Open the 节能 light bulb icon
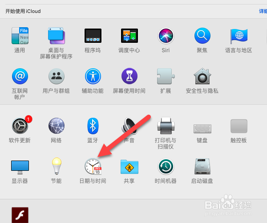The width and height of the screenshot is (267, 223). coord(57,166)
